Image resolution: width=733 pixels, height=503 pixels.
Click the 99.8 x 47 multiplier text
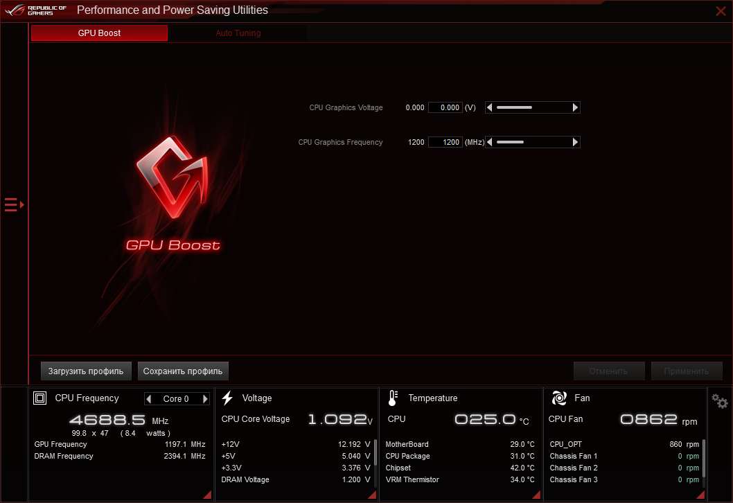click(90, 433)
